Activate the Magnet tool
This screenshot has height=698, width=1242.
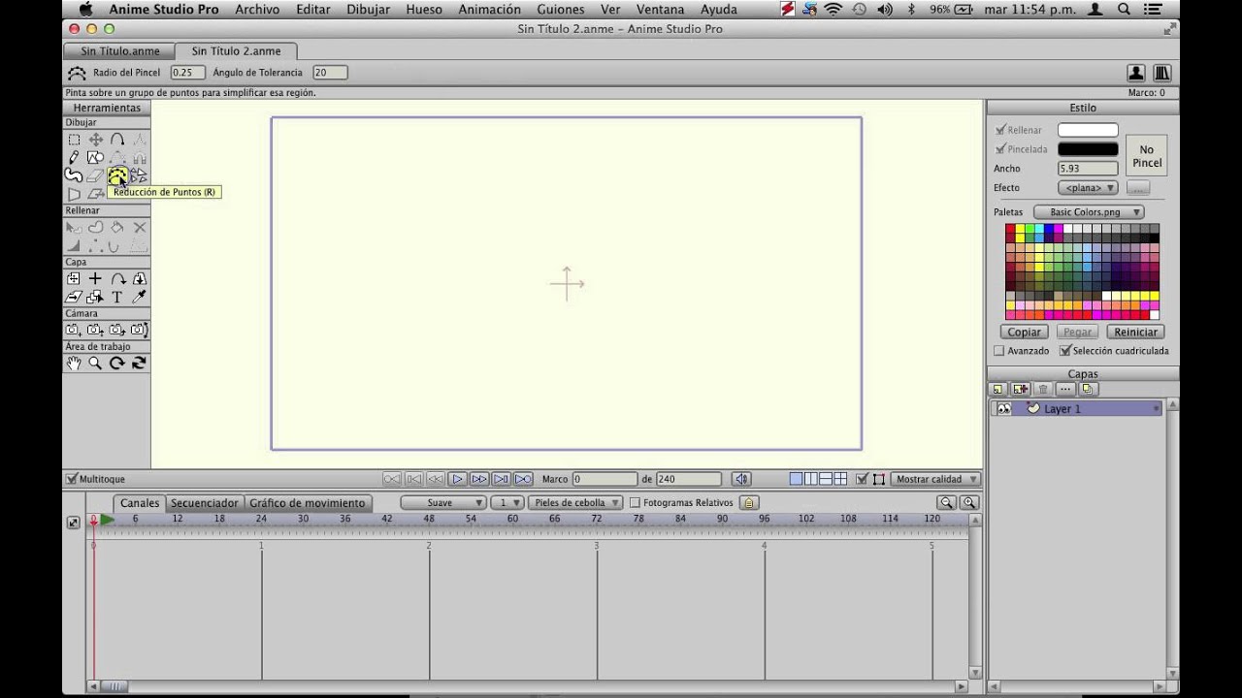coord(139,158)
